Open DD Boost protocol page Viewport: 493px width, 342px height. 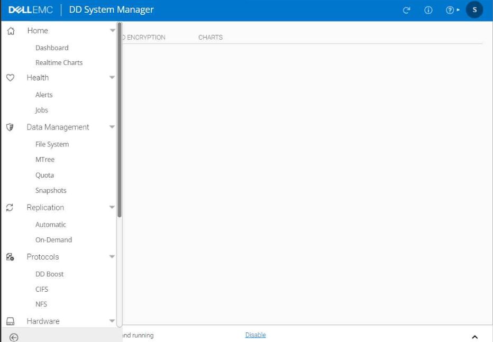click(x=49, y=274)
